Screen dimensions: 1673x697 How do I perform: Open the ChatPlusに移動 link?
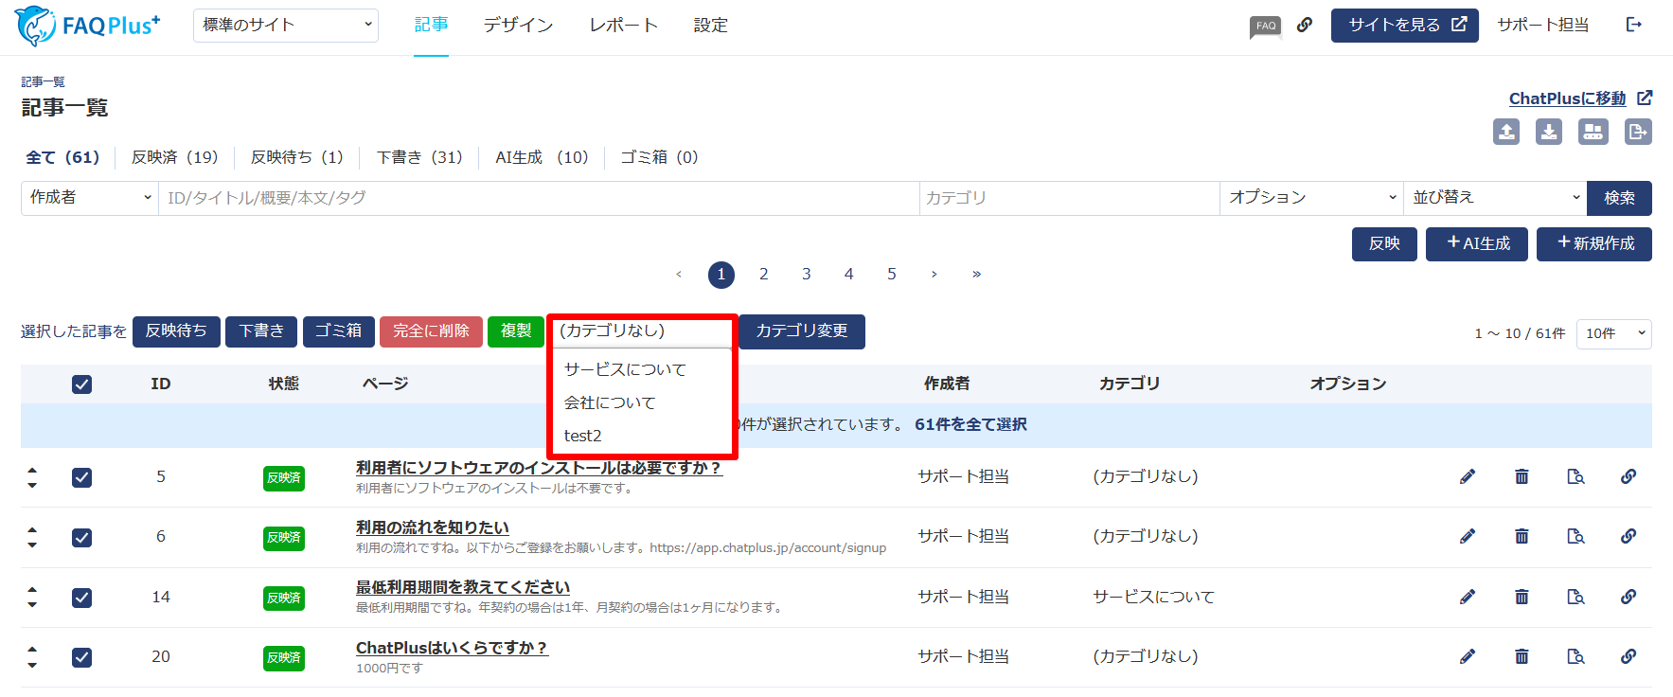click(1568, 98)
